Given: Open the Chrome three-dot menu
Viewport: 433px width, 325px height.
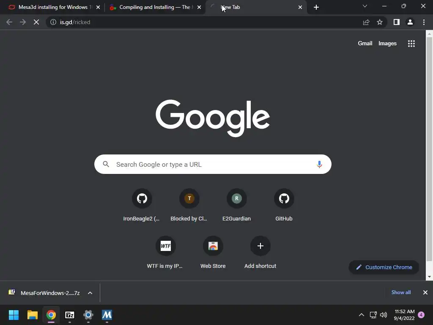Looking at the screenshot, I should [x=424, y=22].
